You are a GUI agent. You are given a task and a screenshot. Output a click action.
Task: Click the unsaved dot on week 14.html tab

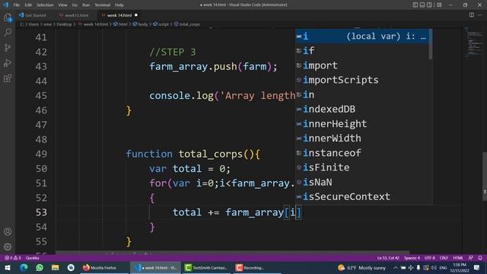pyautogui.click(x=136, y=15)
